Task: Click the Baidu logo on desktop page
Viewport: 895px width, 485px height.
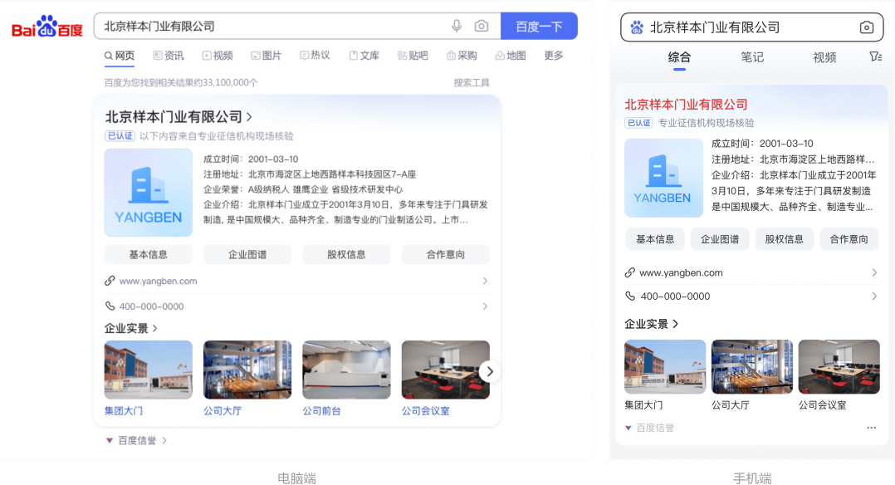Action: click(x=47, y=27)
